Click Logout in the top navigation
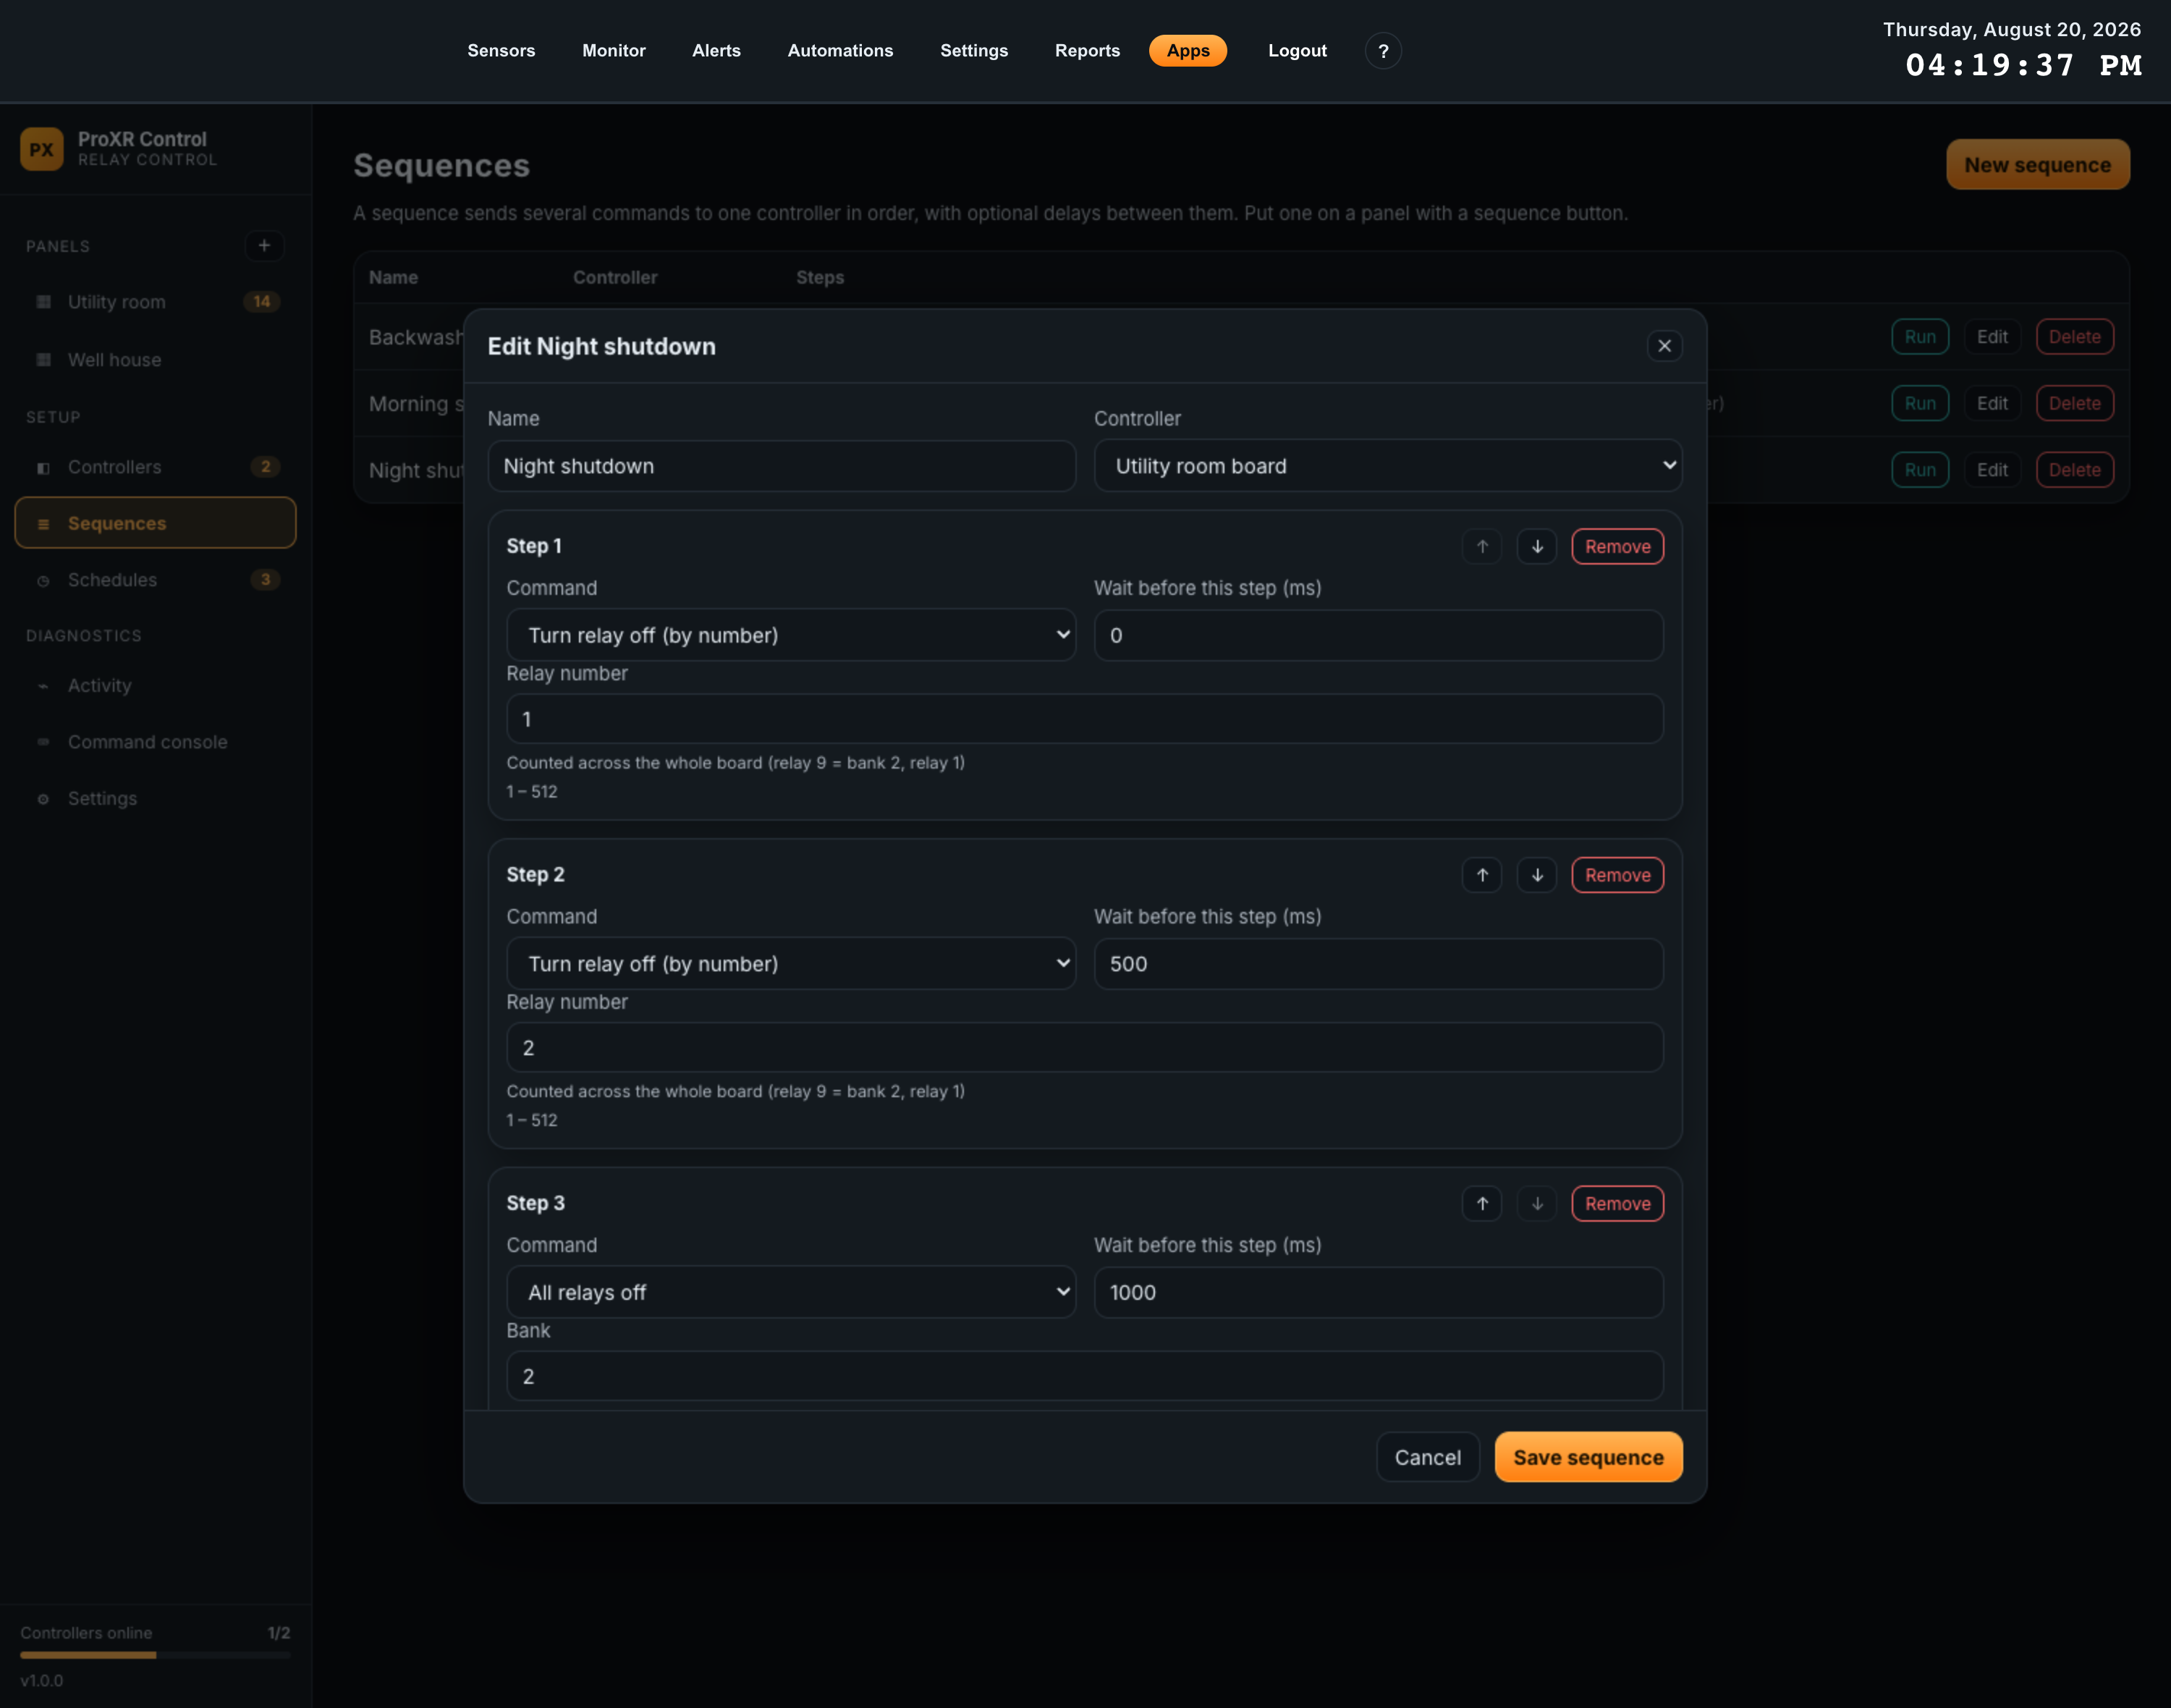Screen dimensions: 2171x1708 (x=1297, y=51)
